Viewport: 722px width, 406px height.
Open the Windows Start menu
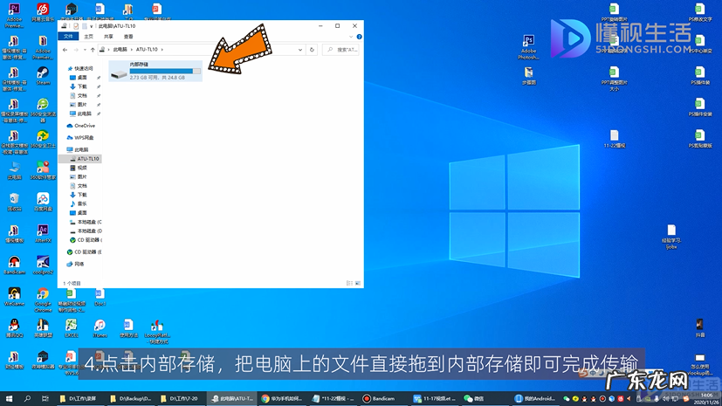9,399
